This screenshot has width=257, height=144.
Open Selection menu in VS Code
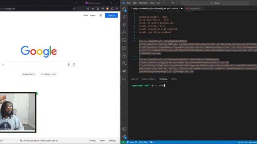tap(143, 3)
